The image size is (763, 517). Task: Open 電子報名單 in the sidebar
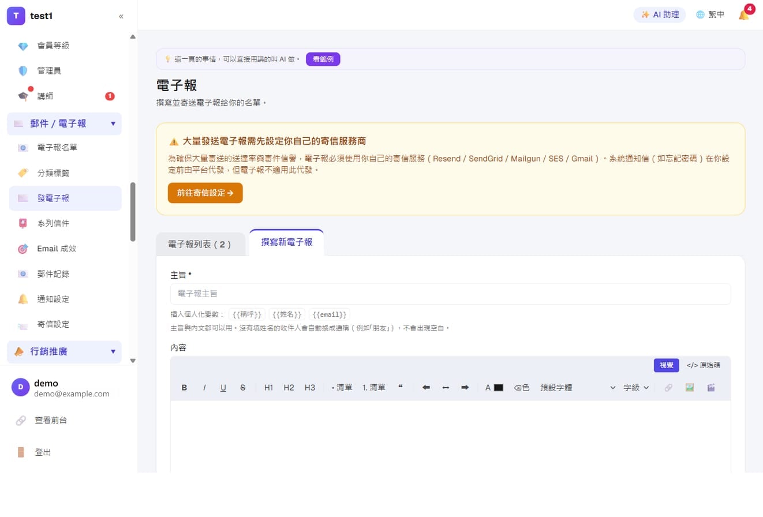(65, 148)
